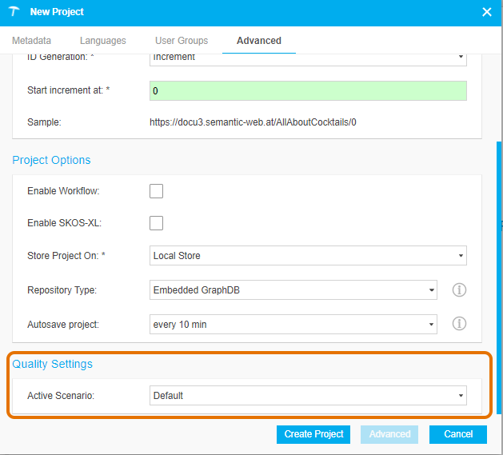Enable the Workflow checkbox

pyautogui.click(x=157, y=191)
